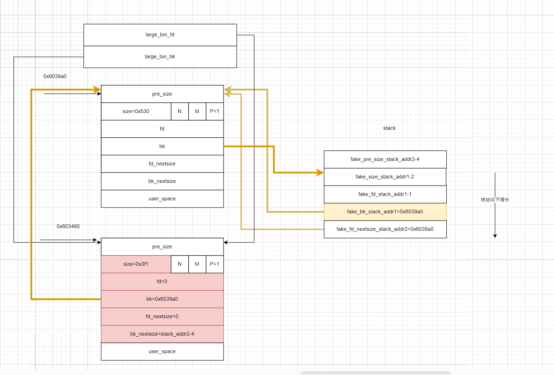
Task: Click the fake_fd_stack_addr1-1 cell
Action: (385, 194)
